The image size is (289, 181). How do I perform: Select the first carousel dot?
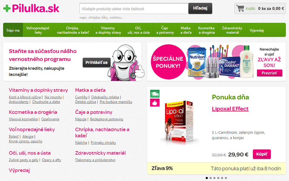click(207, 178)
